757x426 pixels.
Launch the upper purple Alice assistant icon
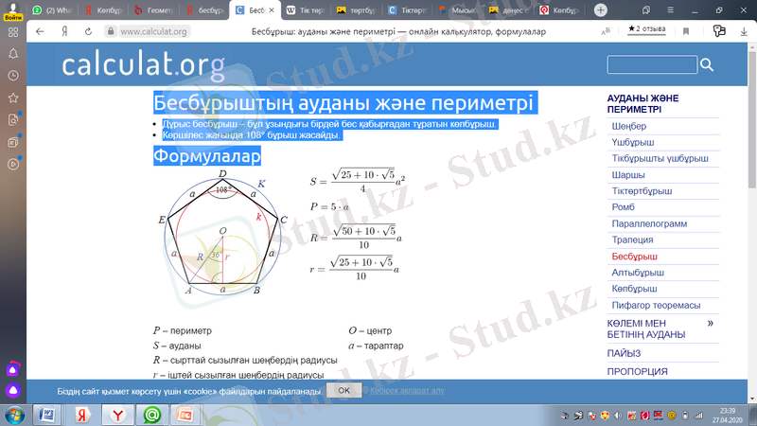click(x=13, y=369)
